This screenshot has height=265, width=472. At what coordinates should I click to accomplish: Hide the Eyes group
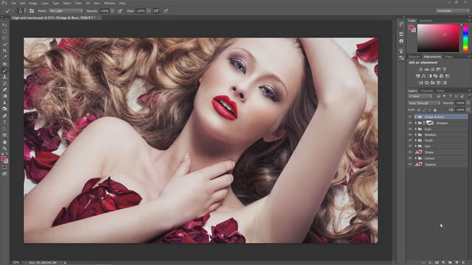tap(410, 129)
